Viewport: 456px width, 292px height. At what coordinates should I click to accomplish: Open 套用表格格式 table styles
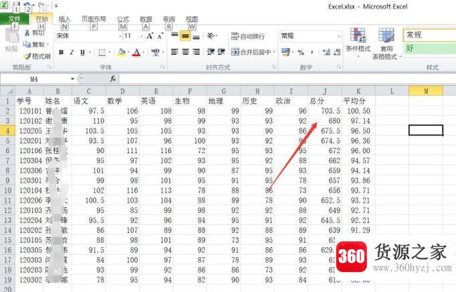coord(386,43)
